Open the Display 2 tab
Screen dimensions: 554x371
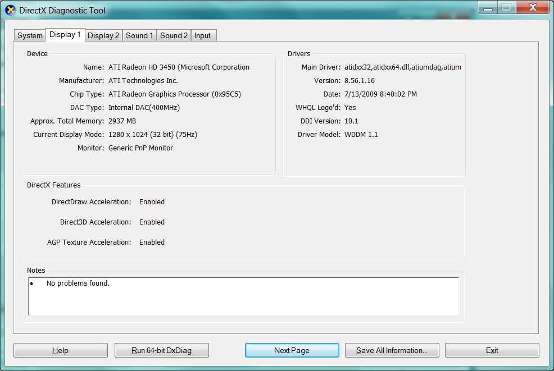click(x=103, y=35)
